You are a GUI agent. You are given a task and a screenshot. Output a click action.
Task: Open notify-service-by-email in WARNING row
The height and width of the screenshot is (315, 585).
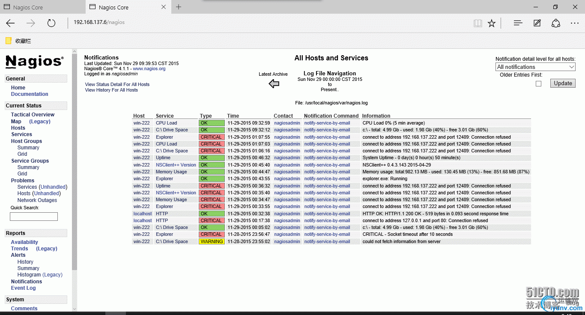click(327, 241)
